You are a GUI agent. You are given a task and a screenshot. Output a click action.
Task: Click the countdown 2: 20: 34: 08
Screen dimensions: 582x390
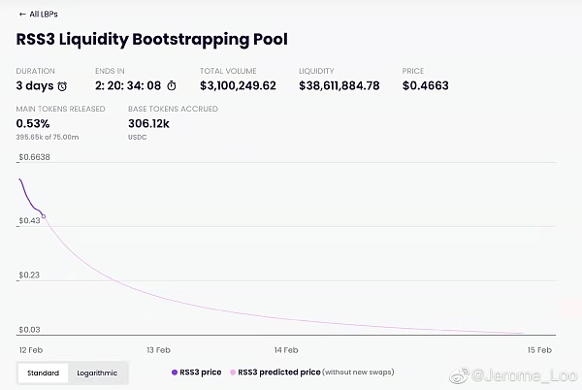click(128, 85)
